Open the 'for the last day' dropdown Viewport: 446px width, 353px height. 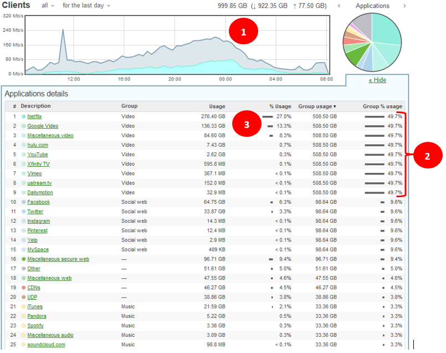pos(86,6)
